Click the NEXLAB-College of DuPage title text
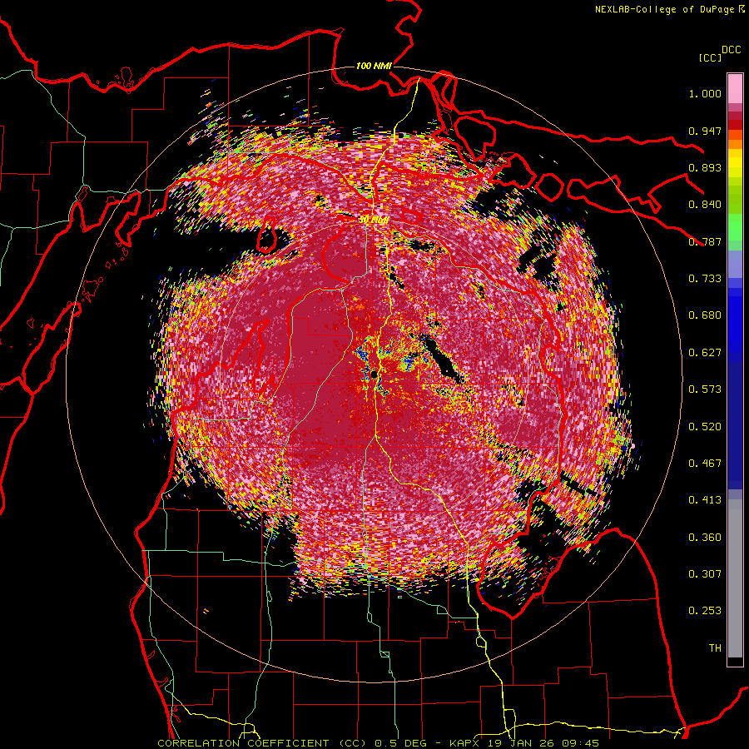This screenshot has width=749, height=749. 666,9
